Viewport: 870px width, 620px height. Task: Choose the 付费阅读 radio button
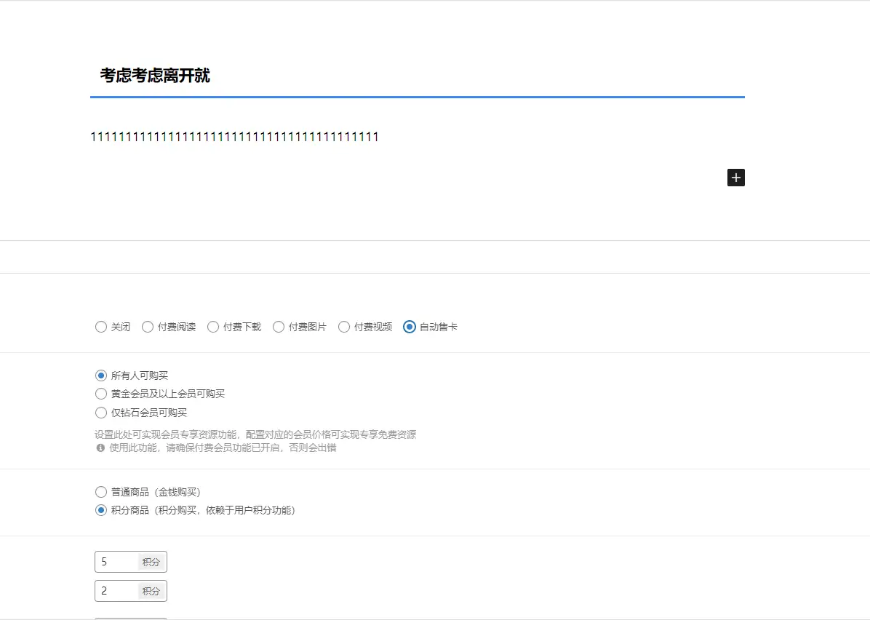(x=148, y=327)
